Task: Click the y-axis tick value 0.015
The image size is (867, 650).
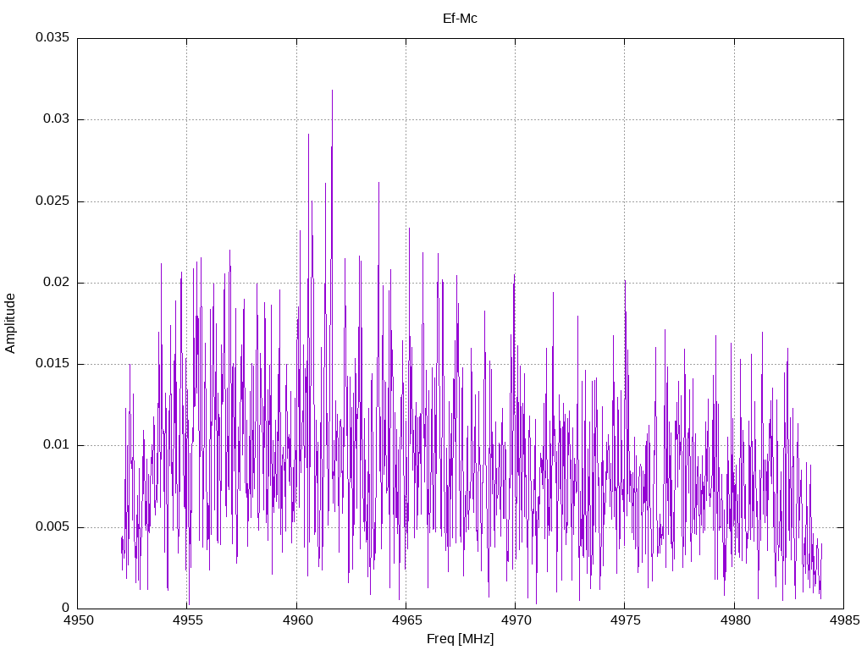Action: tap(52, 363)
